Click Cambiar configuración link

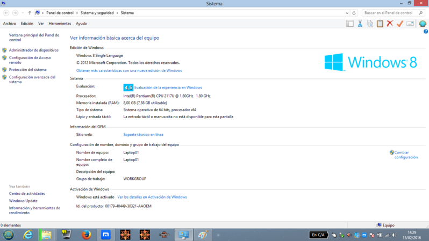click(406, 155)
